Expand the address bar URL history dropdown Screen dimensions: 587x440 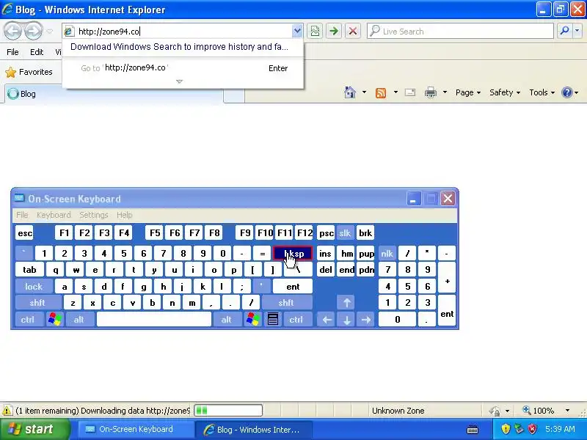click(297, 31)
